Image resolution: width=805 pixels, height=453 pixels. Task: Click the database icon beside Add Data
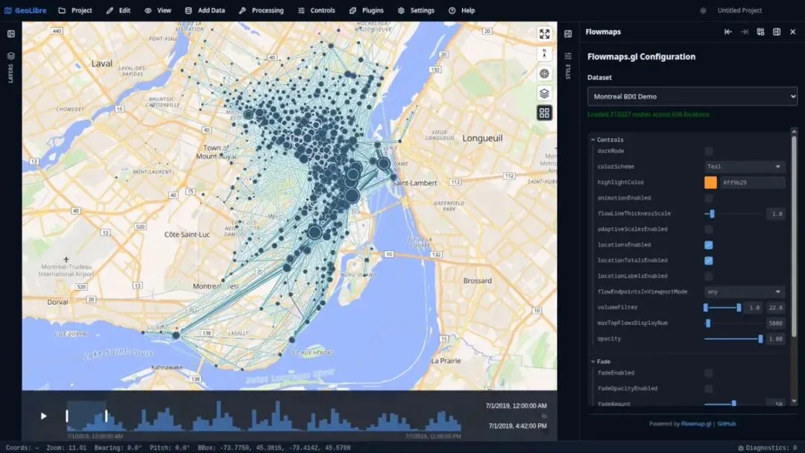click(x=189, y=10)
